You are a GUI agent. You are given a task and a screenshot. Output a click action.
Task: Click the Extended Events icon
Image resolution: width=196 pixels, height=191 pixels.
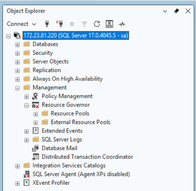pyautogui.click(x=35, y=131)
